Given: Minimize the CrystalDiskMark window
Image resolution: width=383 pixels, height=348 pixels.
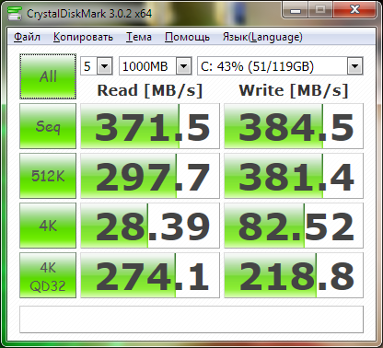Looking at the screenshot, I should point(296,10).
